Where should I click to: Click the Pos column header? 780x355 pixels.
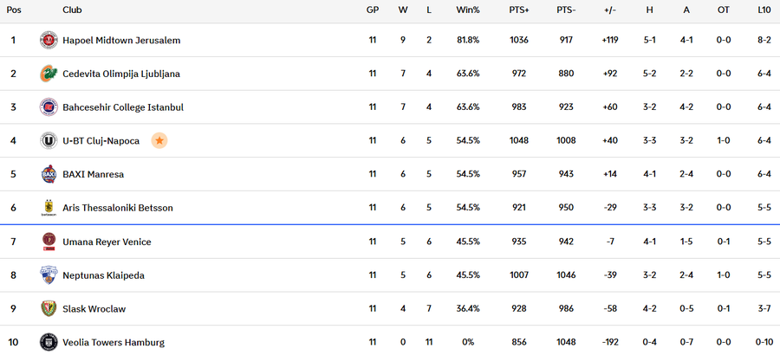tap(14, 10)
